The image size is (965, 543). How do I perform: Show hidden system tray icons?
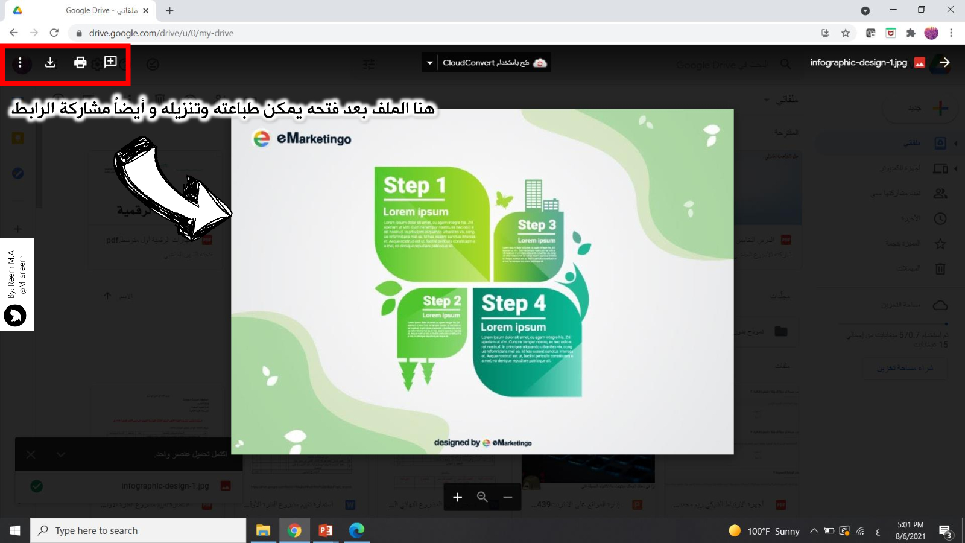pos(814,531)
